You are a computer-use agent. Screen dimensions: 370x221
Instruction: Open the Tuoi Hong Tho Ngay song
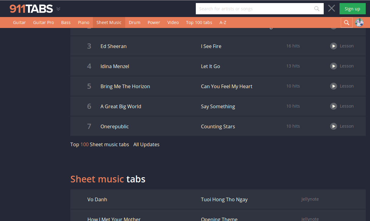[x=224, y=199]
